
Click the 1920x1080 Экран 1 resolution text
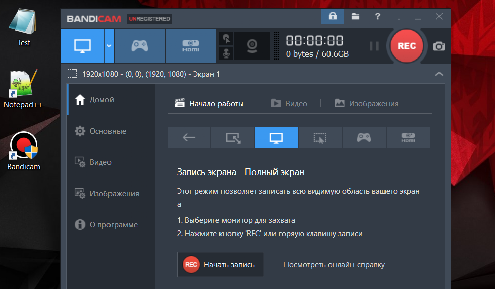click(151, 74)
